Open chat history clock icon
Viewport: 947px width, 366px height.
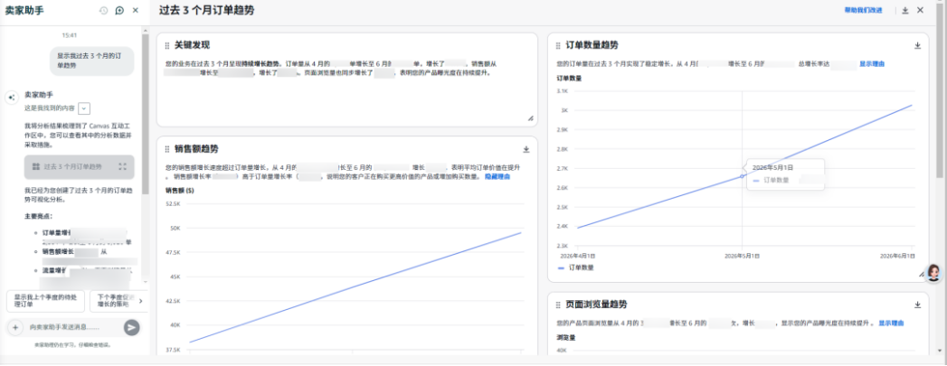click(103, 10)
